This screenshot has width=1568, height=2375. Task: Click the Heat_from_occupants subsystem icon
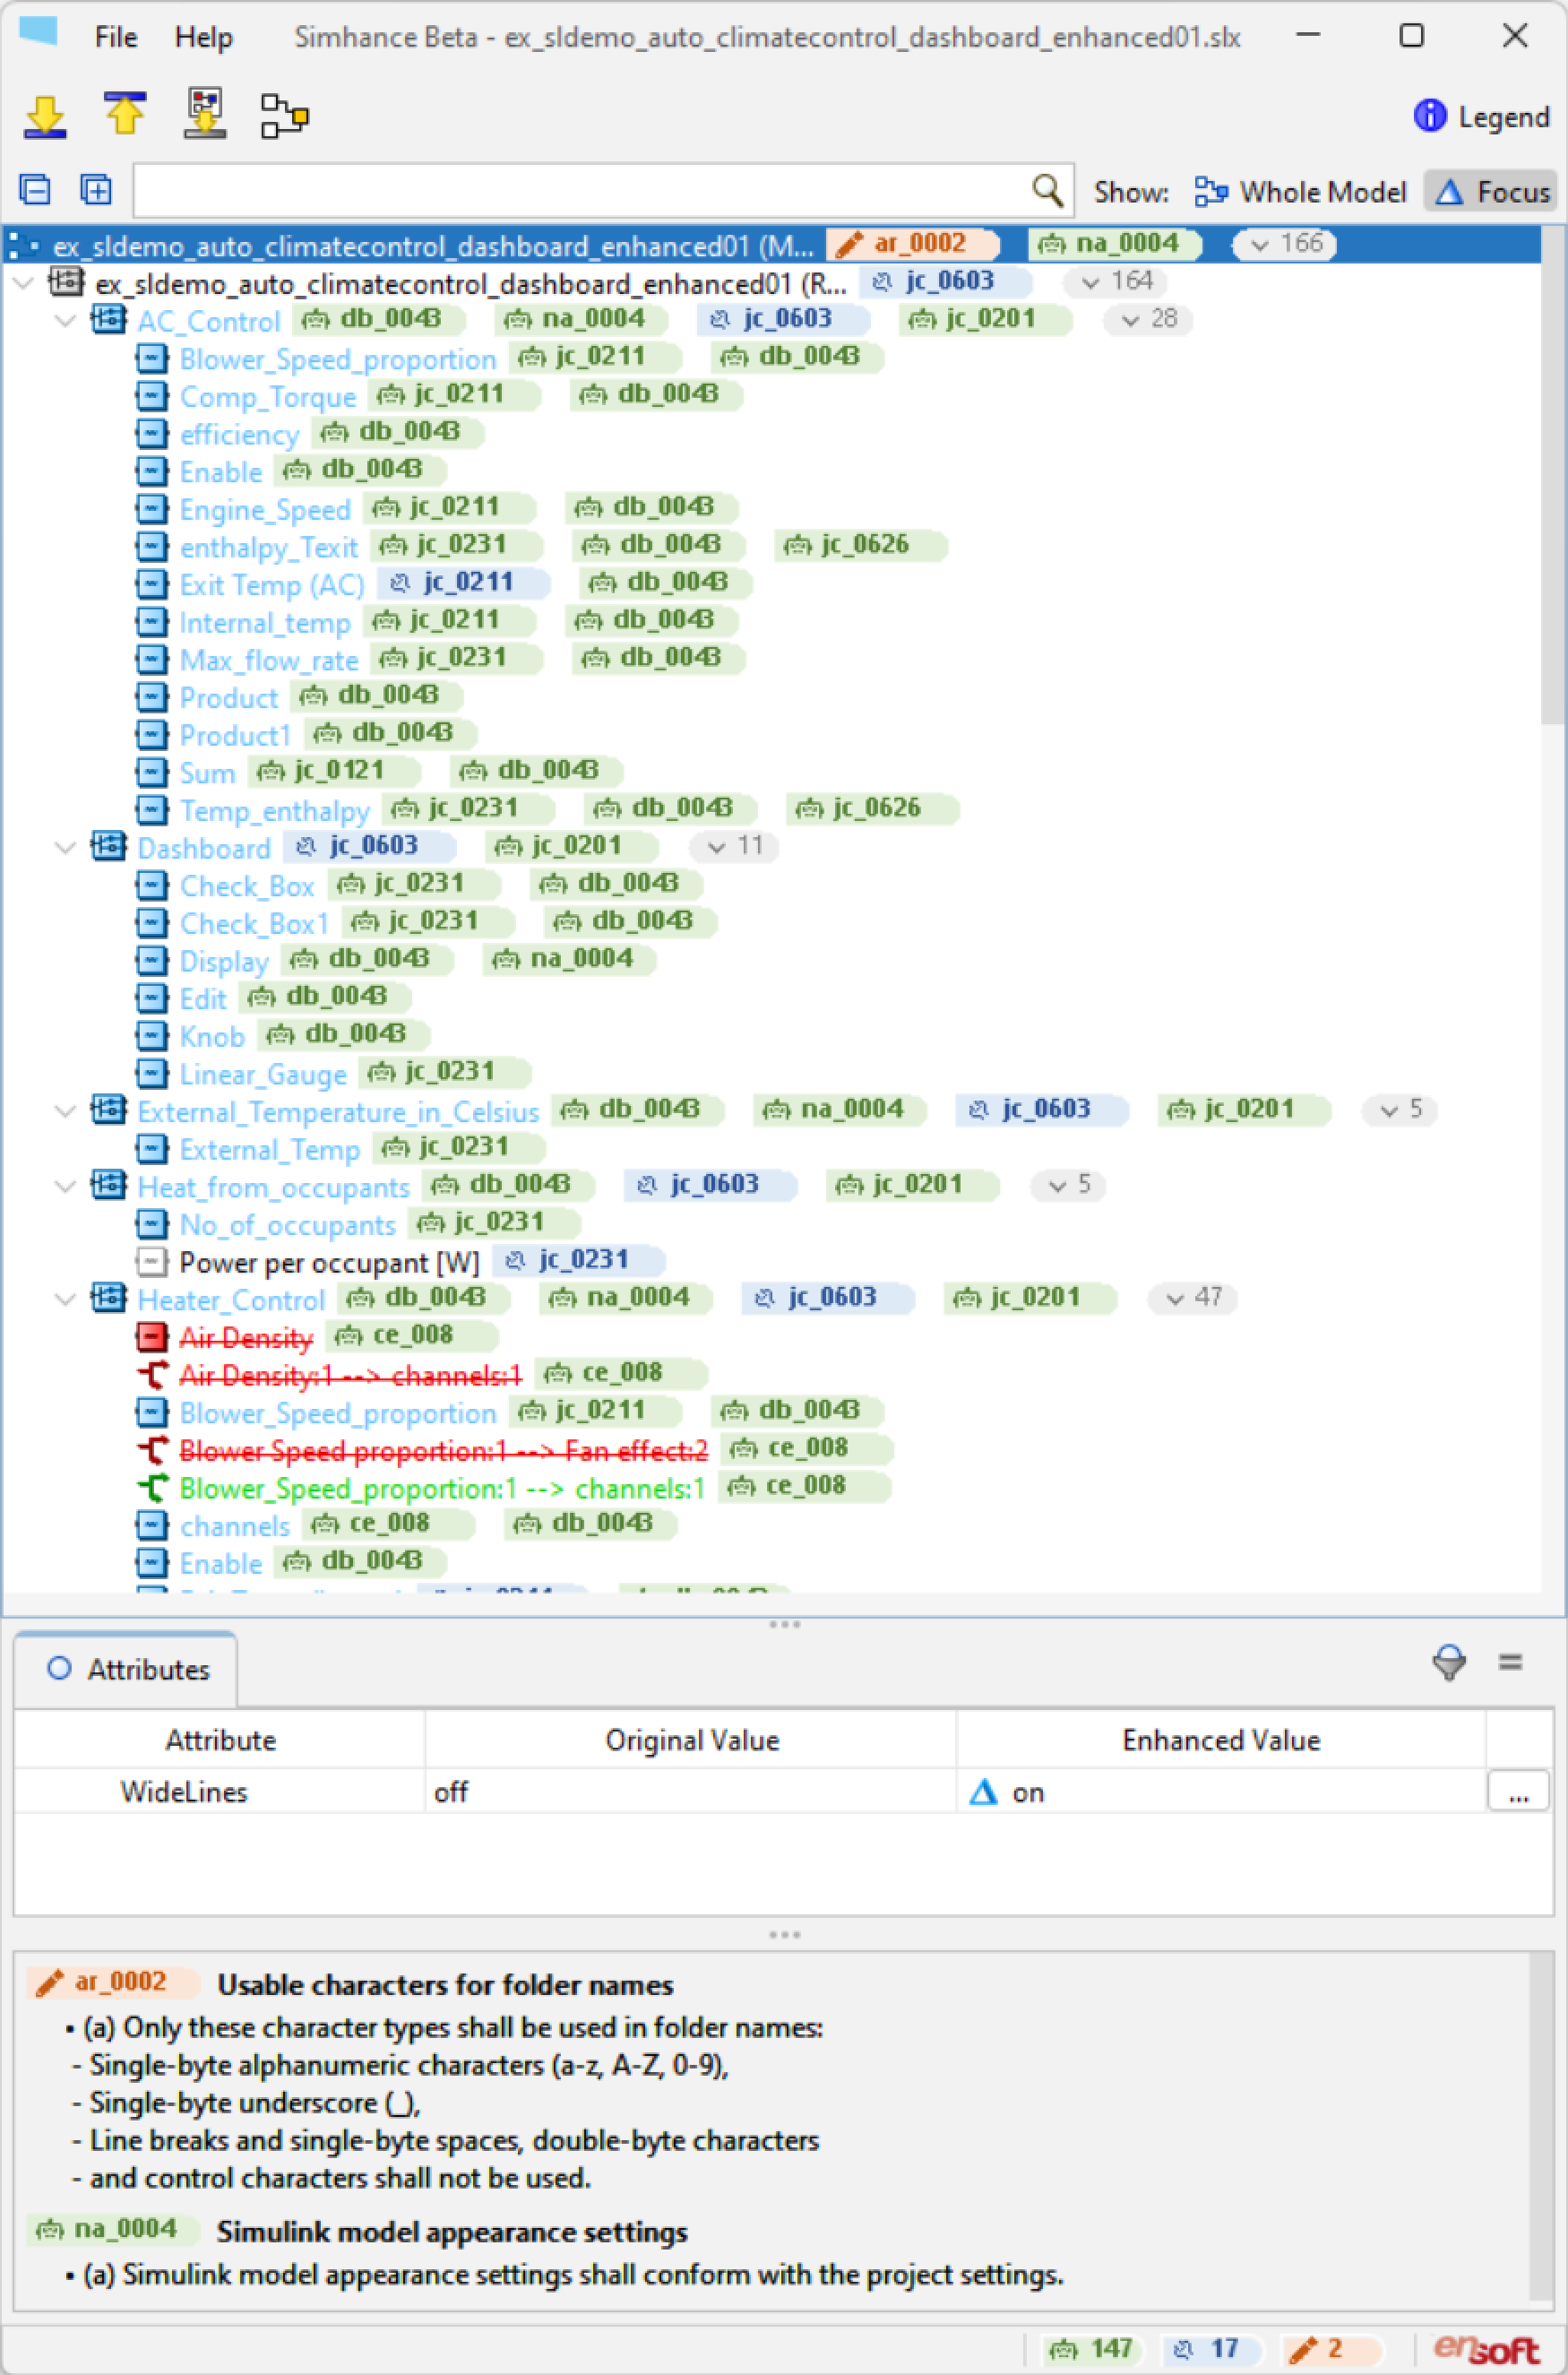(109, 1185)
